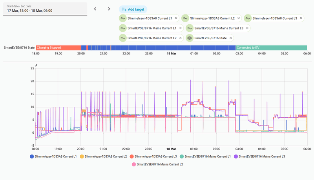Screen dimensions: 314x180
Task: Click sensor icon of Slimmelezer Current L1 chip
Action: [122, 18]
